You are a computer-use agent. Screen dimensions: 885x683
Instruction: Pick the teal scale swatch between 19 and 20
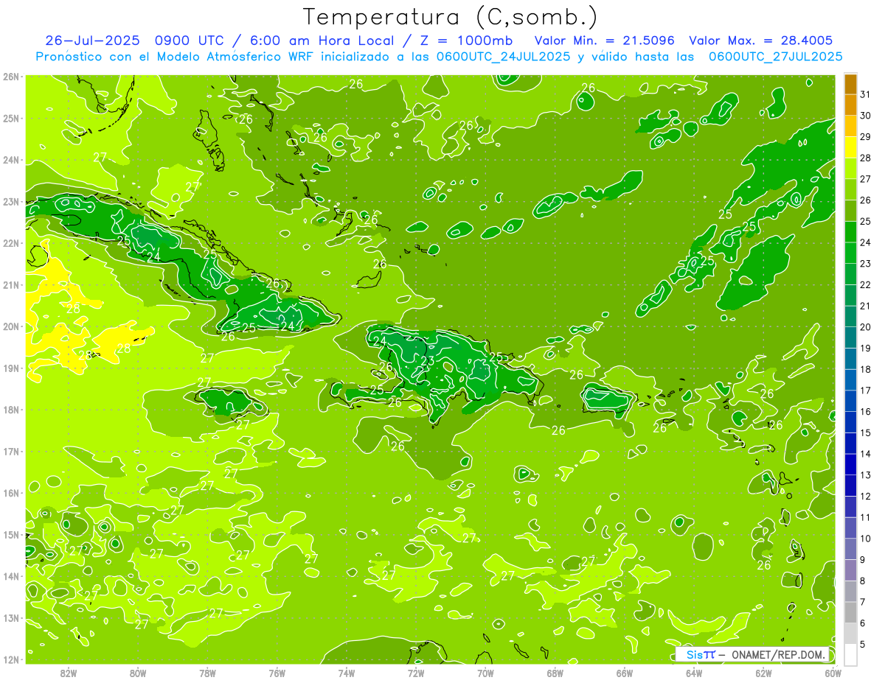point(850,337)
